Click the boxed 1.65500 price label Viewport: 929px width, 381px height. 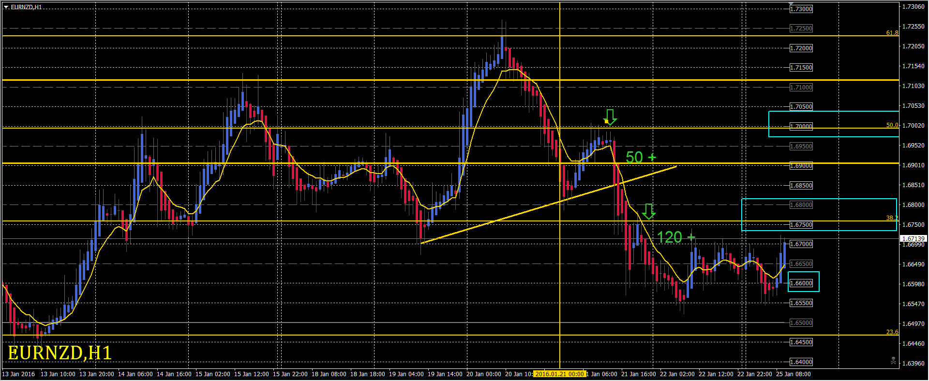801,303
